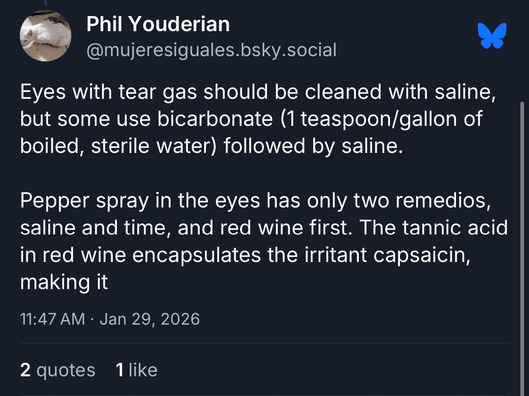Click the vertical scrollbar on right edge
Screen dimensions: 529x396
pos(522,246)
